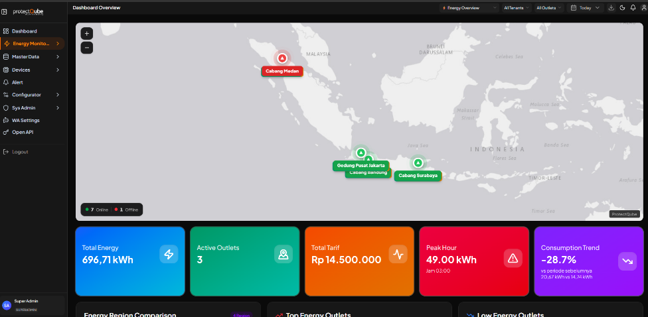648x317 pixels.
Task: Select the Cabang Surabaya green marker pin
Action: (x=418, y=163)
